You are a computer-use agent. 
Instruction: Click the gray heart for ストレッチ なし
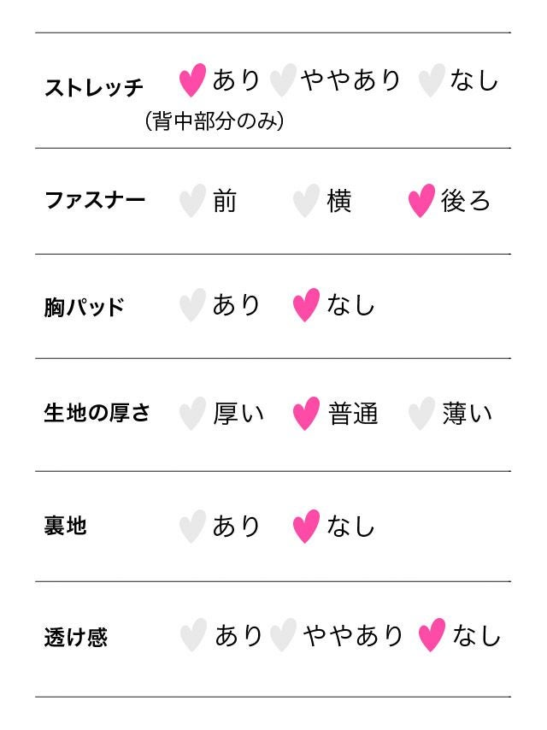[x=431, y=80]
